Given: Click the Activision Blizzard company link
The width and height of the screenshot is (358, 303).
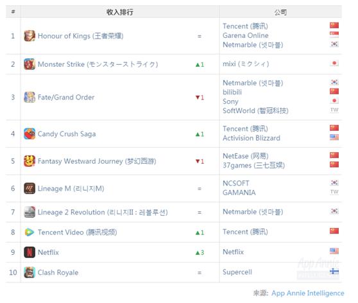Looking at the screenshot, I should click(x=251, y=138).
